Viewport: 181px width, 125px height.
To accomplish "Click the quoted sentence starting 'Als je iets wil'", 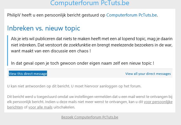I will (92, 45).
